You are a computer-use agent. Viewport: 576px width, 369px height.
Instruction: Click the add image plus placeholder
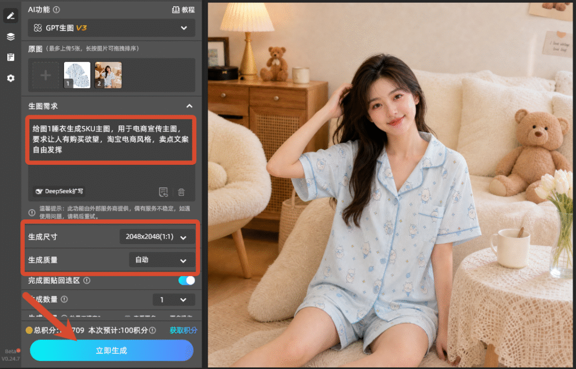tap(46, 75)
